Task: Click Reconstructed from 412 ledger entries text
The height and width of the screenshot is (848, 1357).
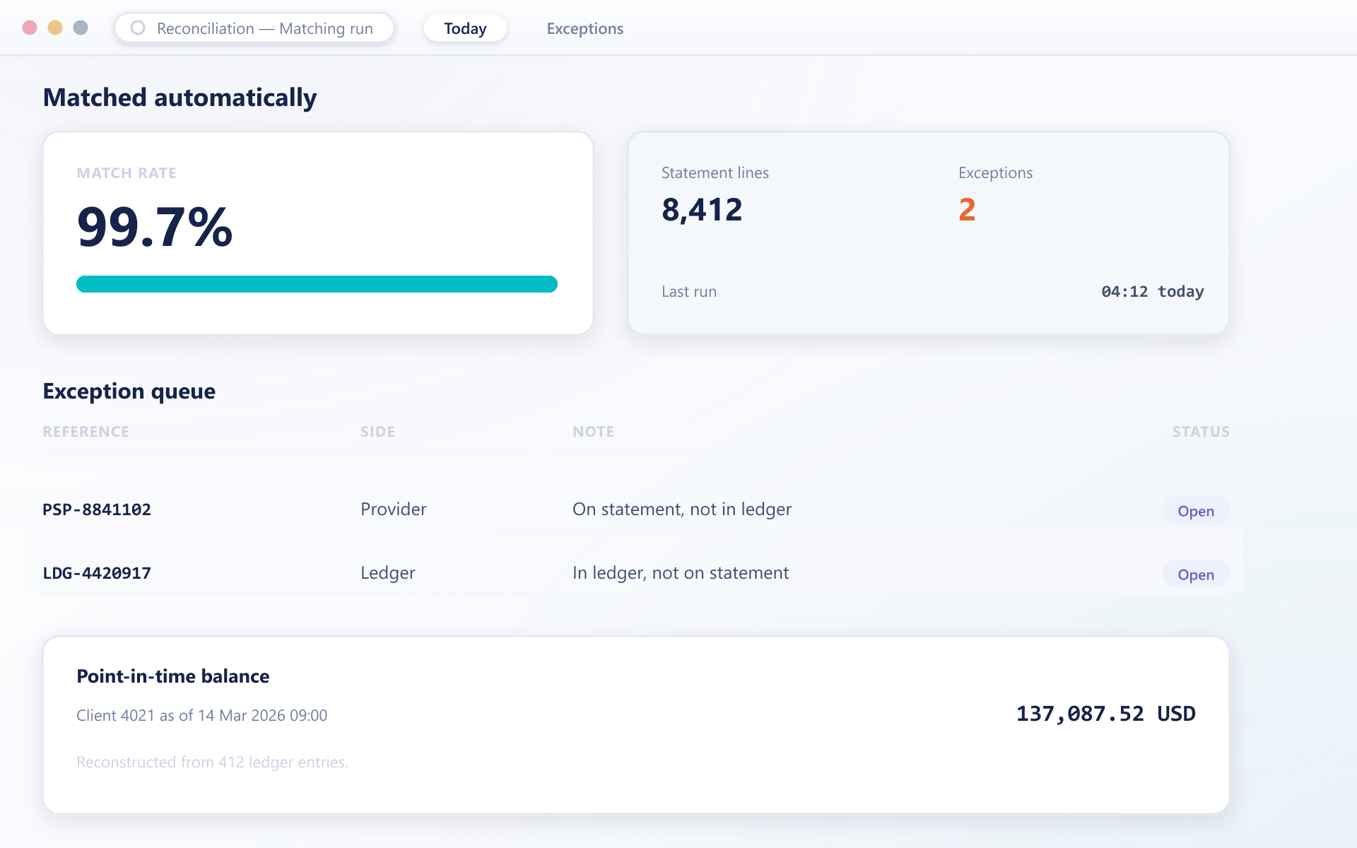Action: (212, 762)
